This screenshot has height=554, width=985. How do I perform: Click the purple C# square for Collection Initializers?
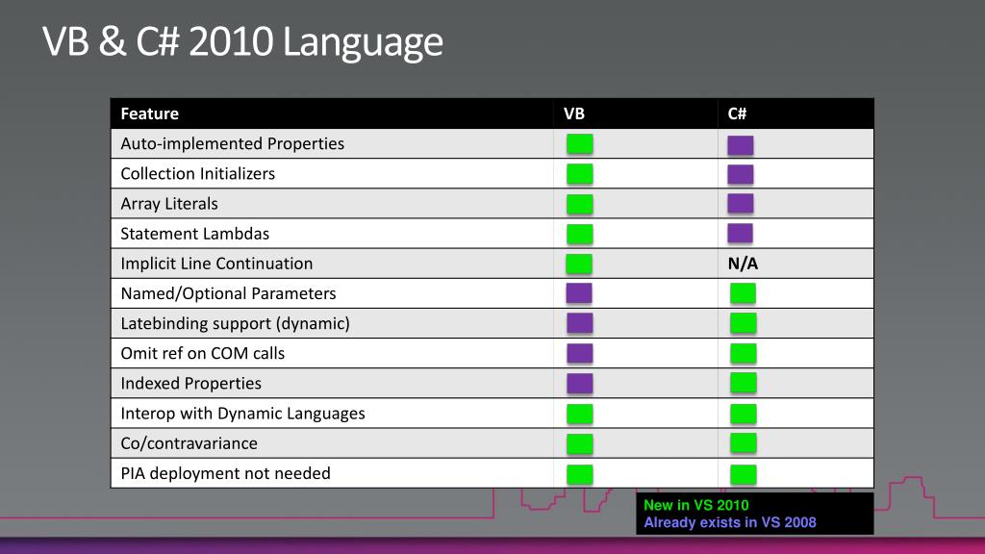(740, 175)
